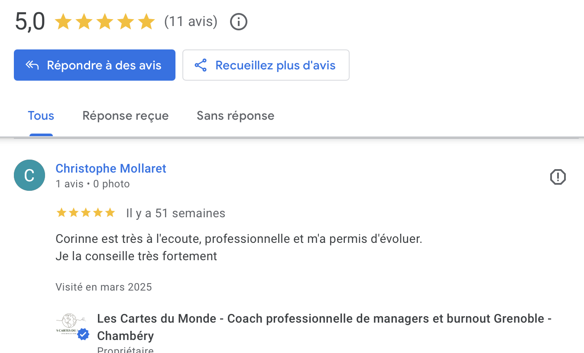584x353 pixels.
Task: Report Christophe Mollaret's review via flag icon
Action: tap(558, 177)
